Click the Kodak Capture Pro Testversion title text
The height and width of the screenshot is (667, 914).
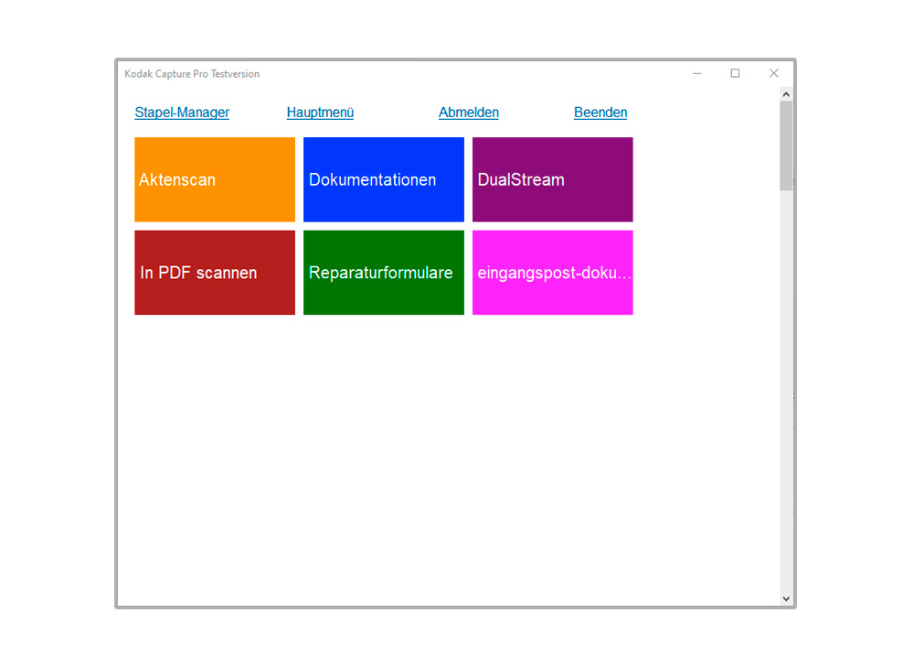[192, 74]
